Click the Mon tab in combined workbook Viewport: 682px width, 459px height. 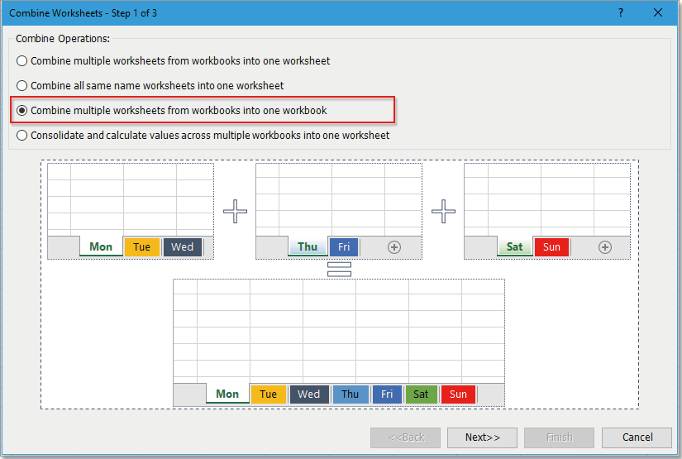tap(227, 394)
